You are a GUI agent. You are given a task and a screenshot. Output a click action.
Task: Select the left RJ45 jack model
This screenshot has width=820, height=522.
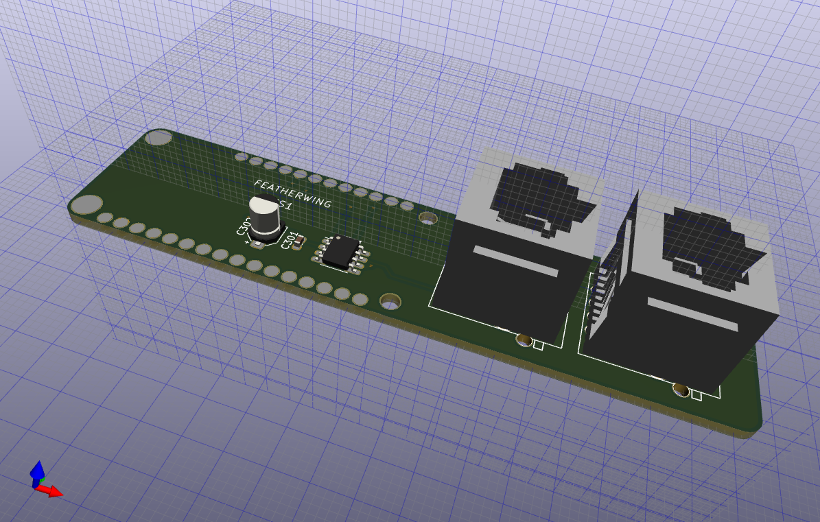click(x=517, y=245)
